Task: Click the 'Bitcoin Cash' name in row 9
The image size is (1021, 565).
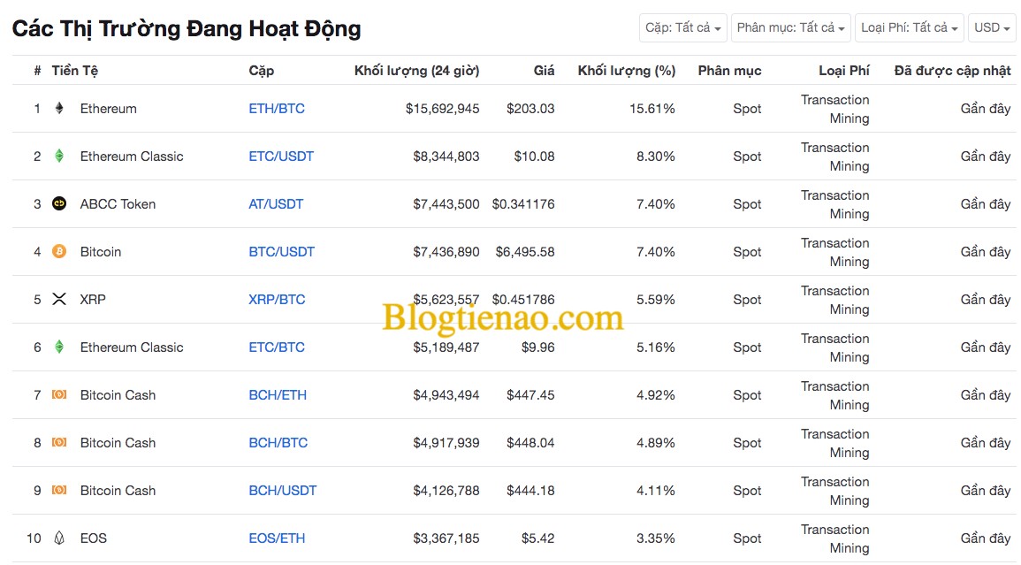Action: [118, 490]
